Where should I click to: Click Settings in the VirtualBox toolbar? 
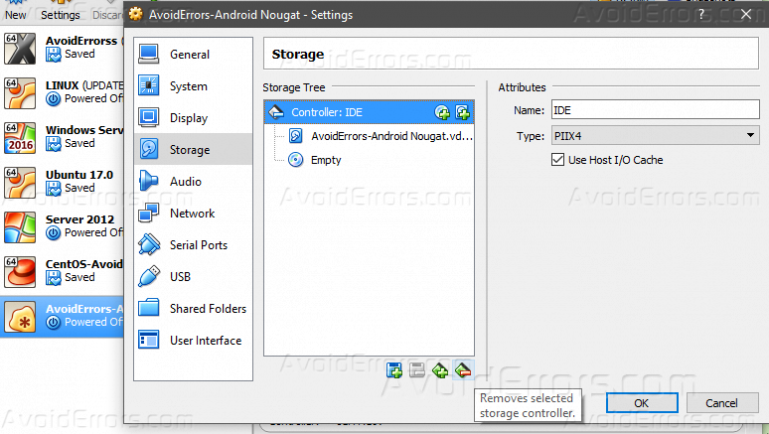pos(60,15)
